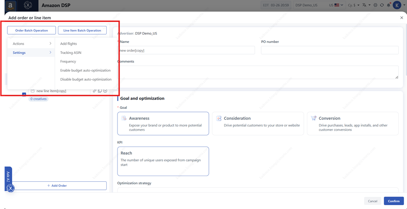Click the Xmars circular logo in header
This screenshot has height=209, width=407.
pyautogui.click(x=27, y=5)
